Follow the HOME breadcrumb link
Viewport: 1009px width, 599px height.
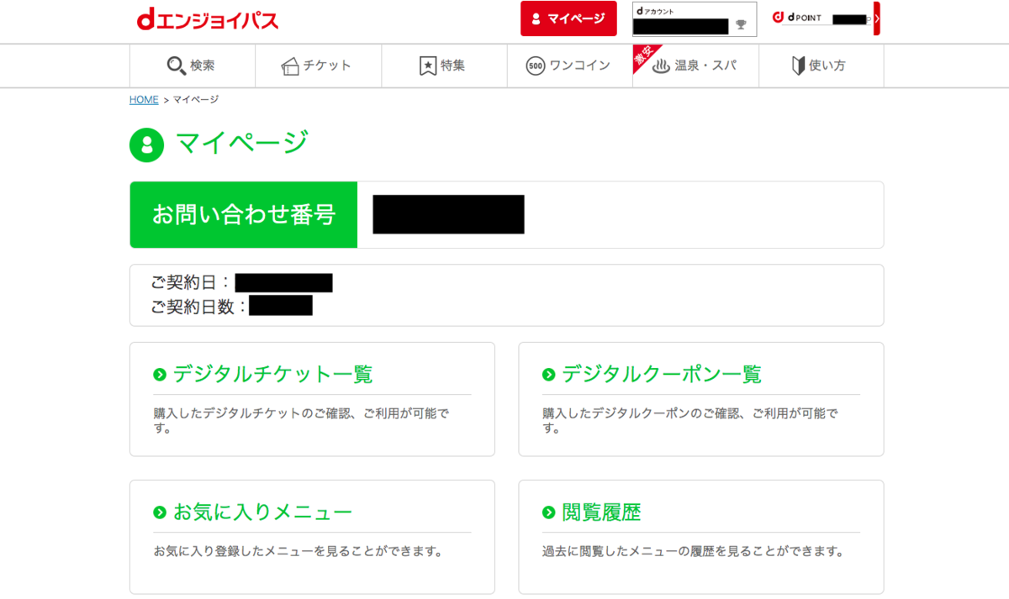point(144,99)
